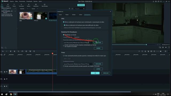Click the undo arrow in timeline toolbar
171x96 pixels.
[3, 51]
